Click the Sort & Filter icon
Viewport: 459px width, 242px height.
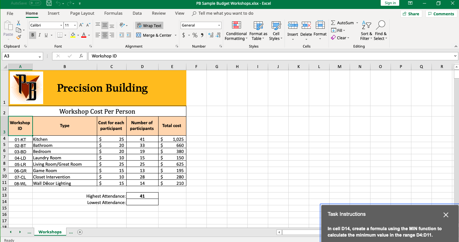[366, 31]
